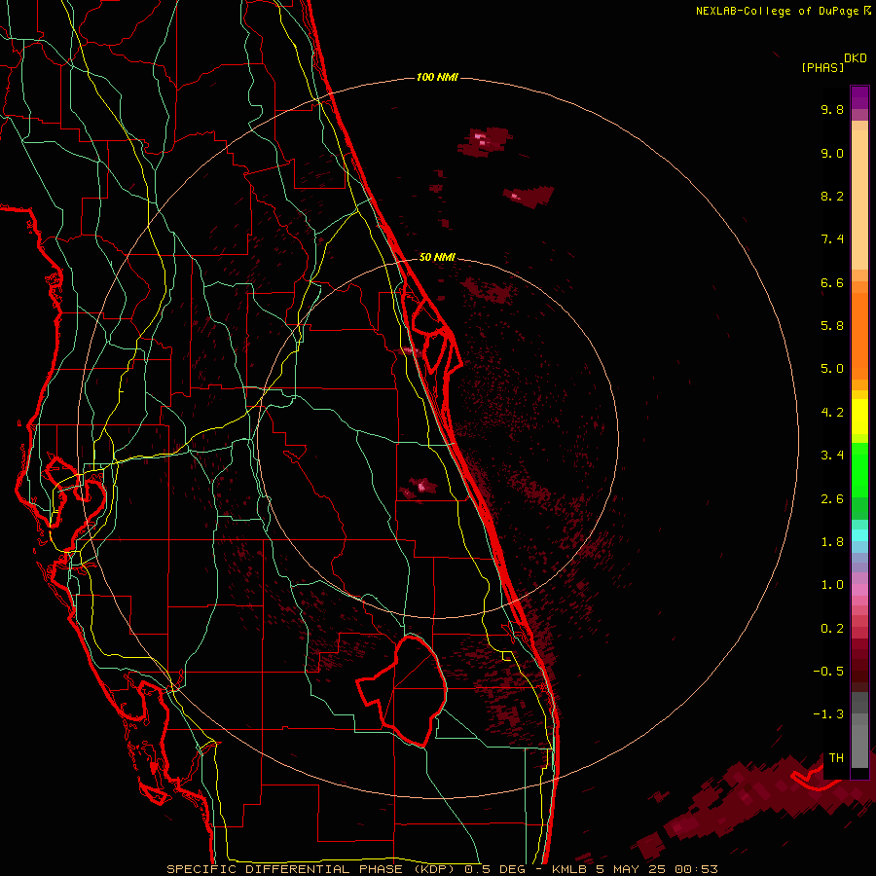
Task: Click the -1.3 legend value
Action: click(828, 714)
